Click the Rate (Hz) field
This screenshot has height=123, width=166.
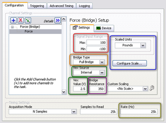(x=139, y=112)
